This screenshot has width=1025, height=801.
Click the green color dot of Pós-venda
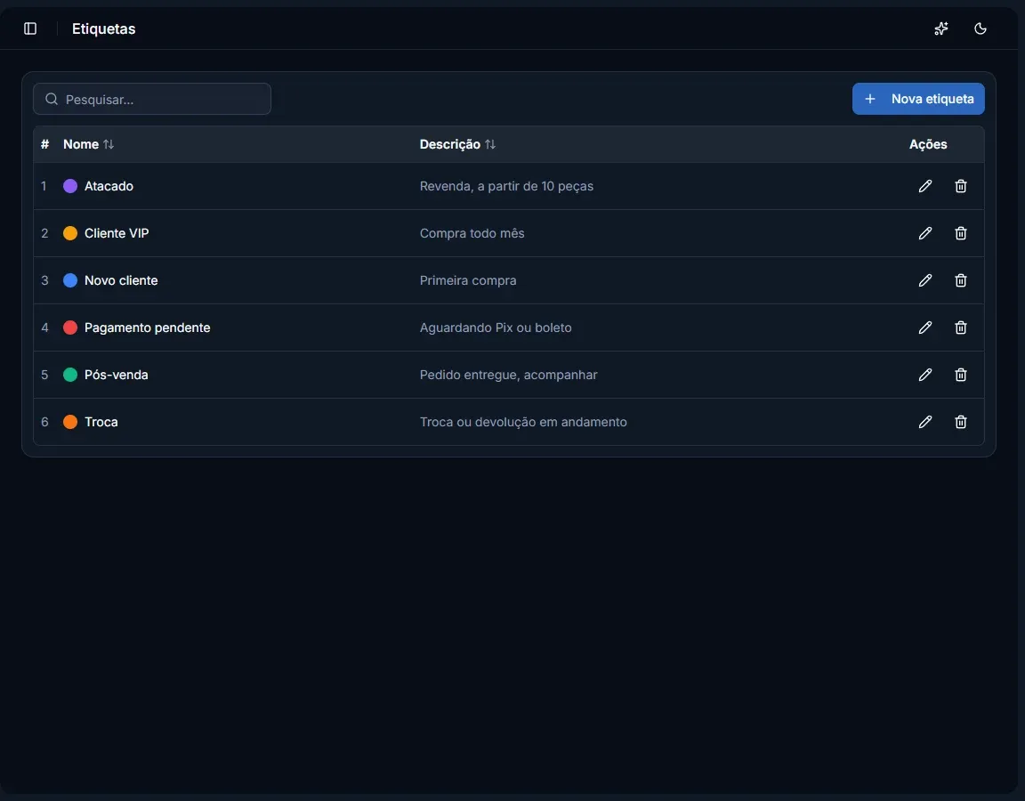coord(70,375)
